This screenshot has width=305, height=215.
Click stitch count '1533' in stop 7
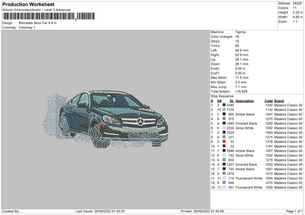pyautogui.click(x=230, y=132)
